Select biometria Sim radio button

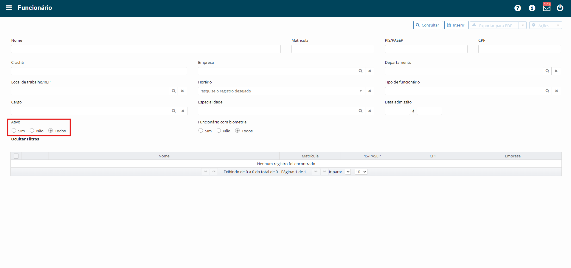tap(201, 131)
